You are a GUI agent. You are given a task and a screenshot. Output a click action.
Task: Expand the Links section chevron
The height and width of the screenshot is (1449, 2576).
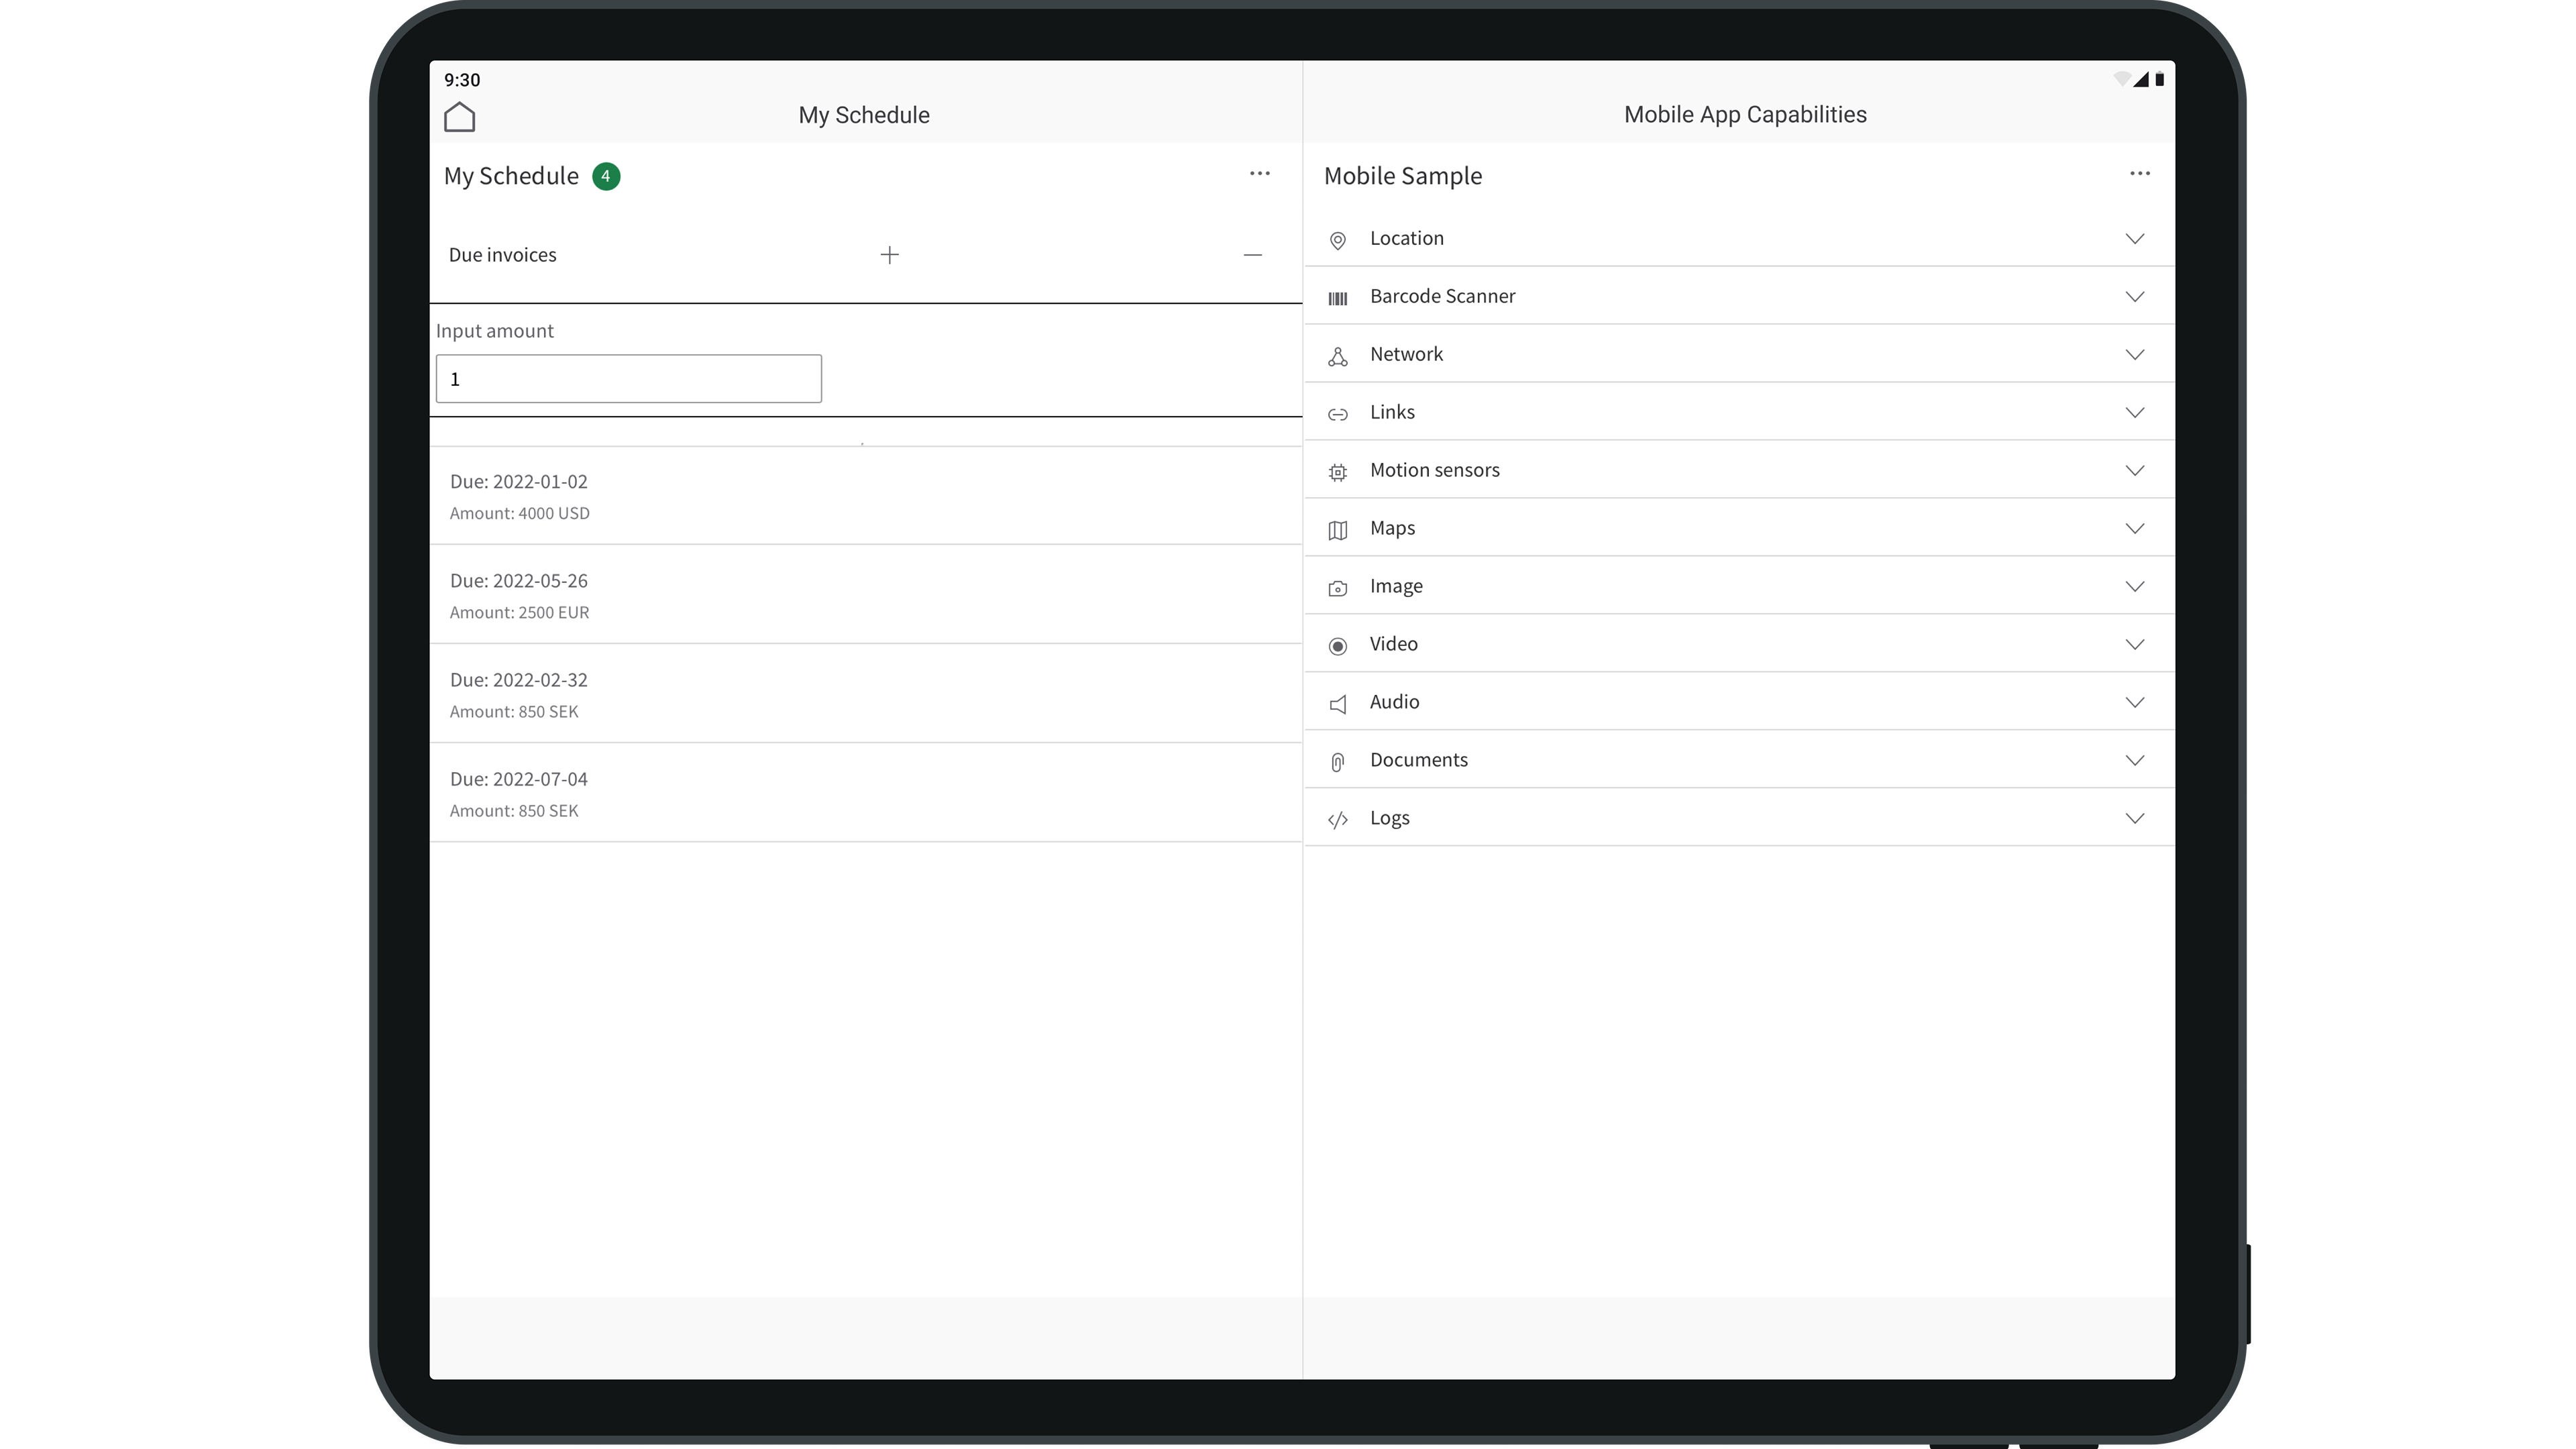[2135, 413]
